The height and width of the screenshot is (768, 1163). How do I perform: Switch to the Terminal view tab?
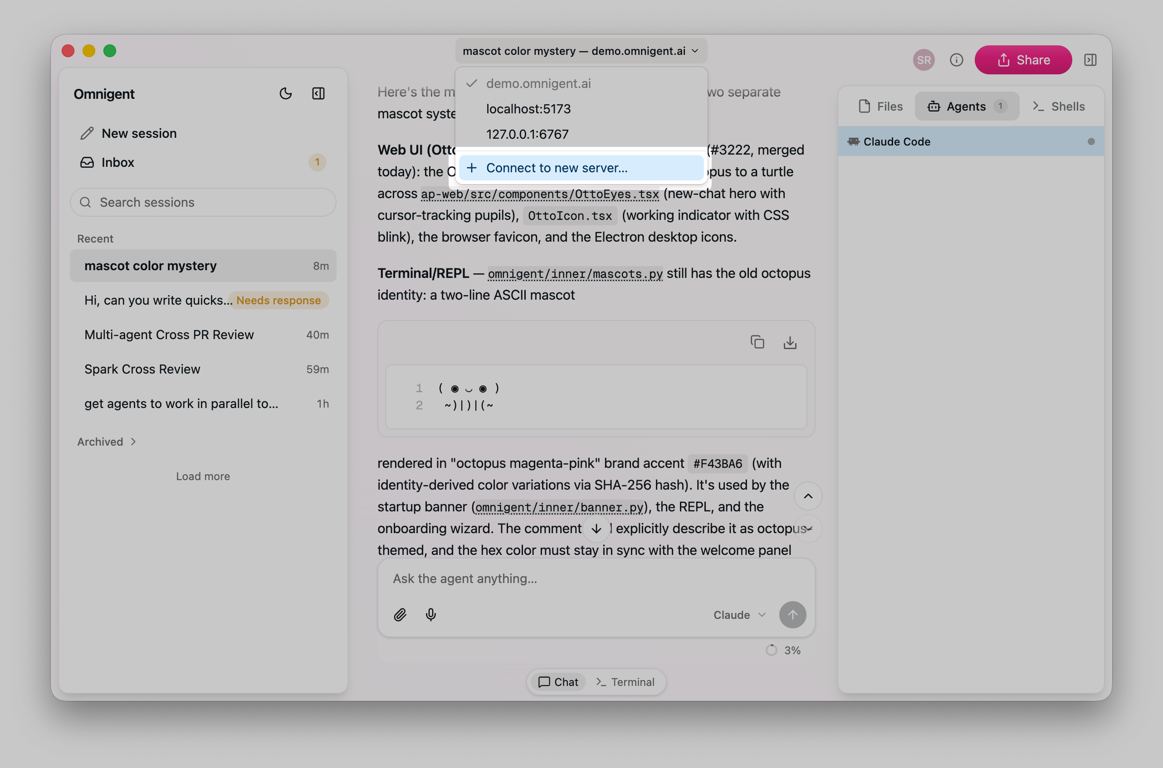click(625, 682)
